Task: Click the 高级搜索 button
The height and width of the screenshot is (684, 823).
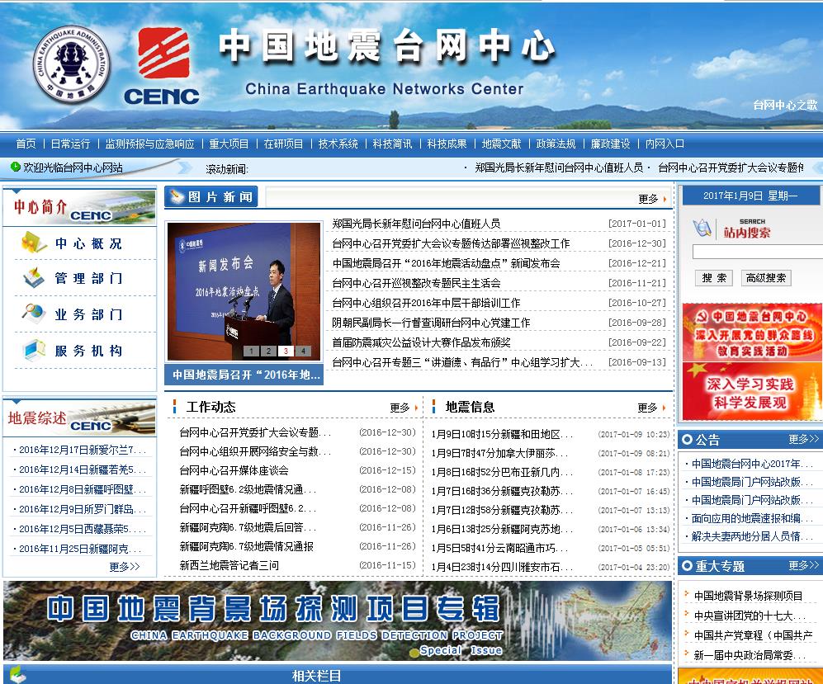Action: [766, 278]
